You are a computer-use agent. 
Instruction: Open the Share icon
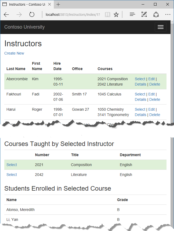[156, 15]
